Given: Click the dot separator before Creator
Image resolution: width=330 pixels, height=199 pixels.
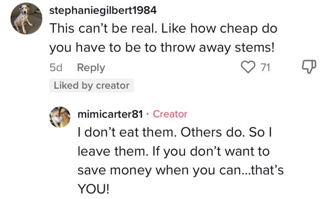Looking at the screenshot, I should [x=148, y=114].
